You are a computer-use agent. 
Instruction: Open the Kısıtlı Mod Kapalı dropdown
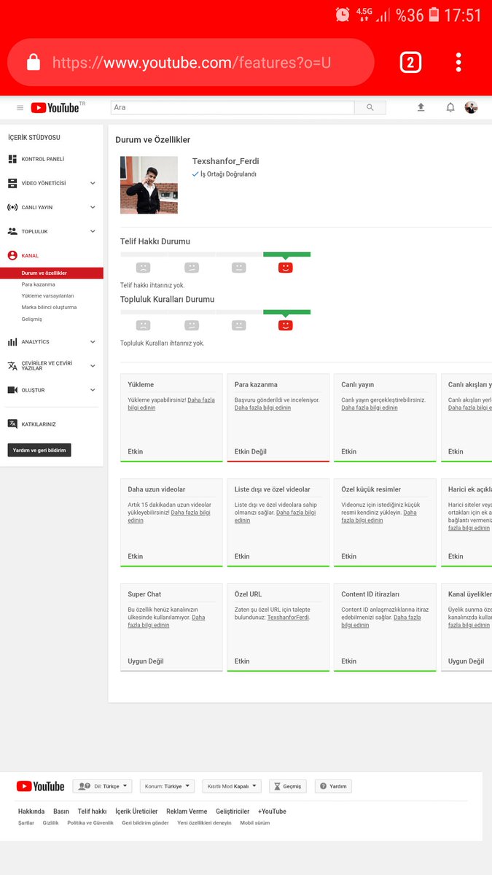point(232,787)
